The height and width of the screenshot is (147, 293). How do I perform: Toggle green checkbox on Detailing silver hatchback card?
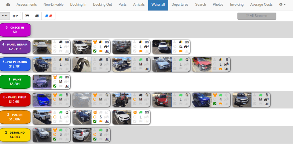point(55,139)
